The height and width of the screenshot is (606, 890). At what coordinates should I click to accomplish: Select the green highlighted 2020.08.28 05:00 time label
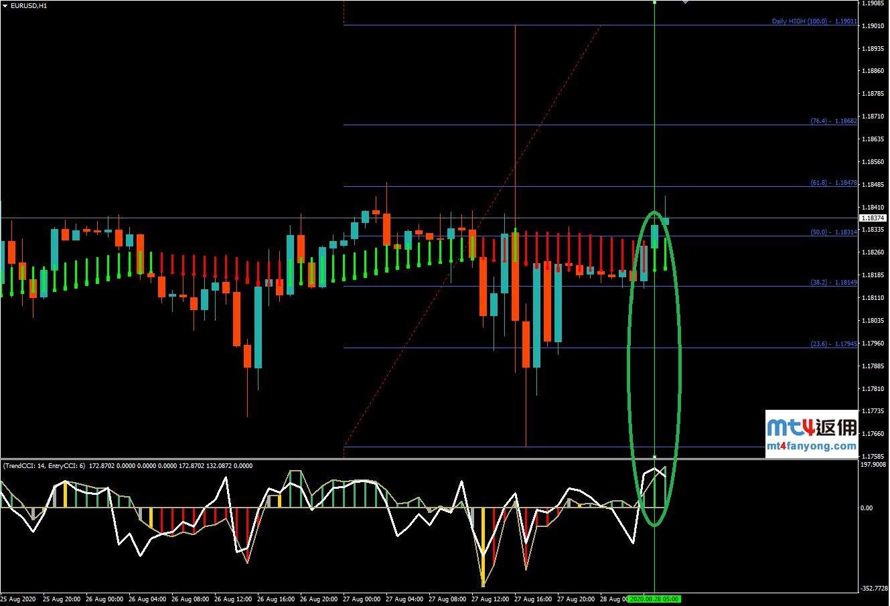(654, 599)
